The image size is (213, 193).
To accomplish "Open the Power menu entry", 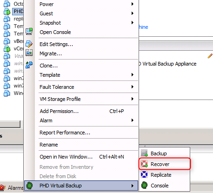I will tap(81, 4).
